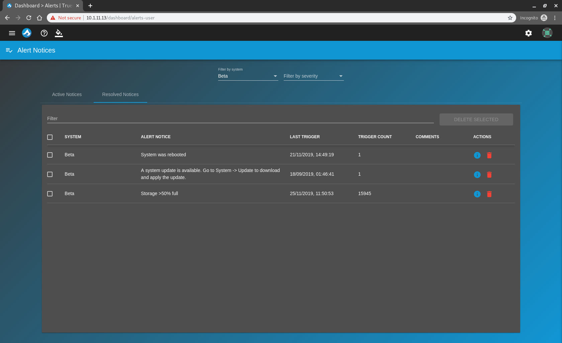This screenshot has height=343, width=562.
Task: Click the TrueCommand logo icon
Action: (27, 33)
